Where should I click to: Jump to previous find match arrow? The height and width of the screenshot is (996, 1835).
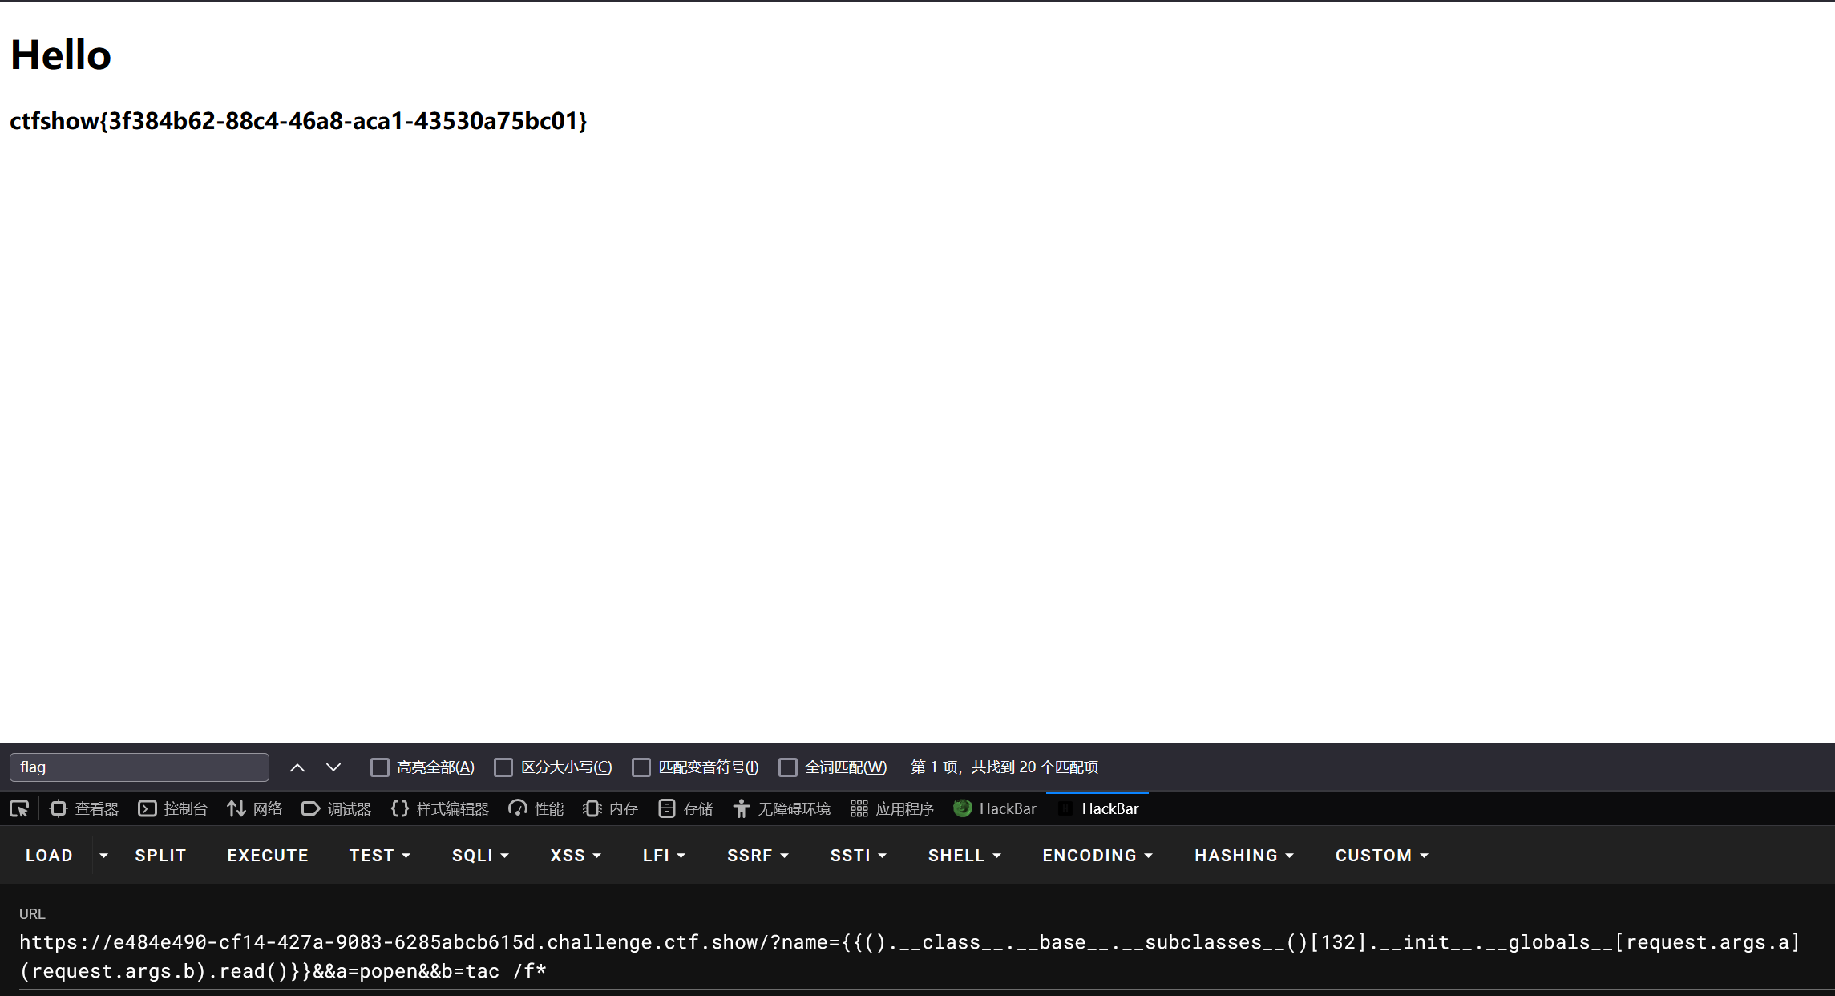pos(297,767)
